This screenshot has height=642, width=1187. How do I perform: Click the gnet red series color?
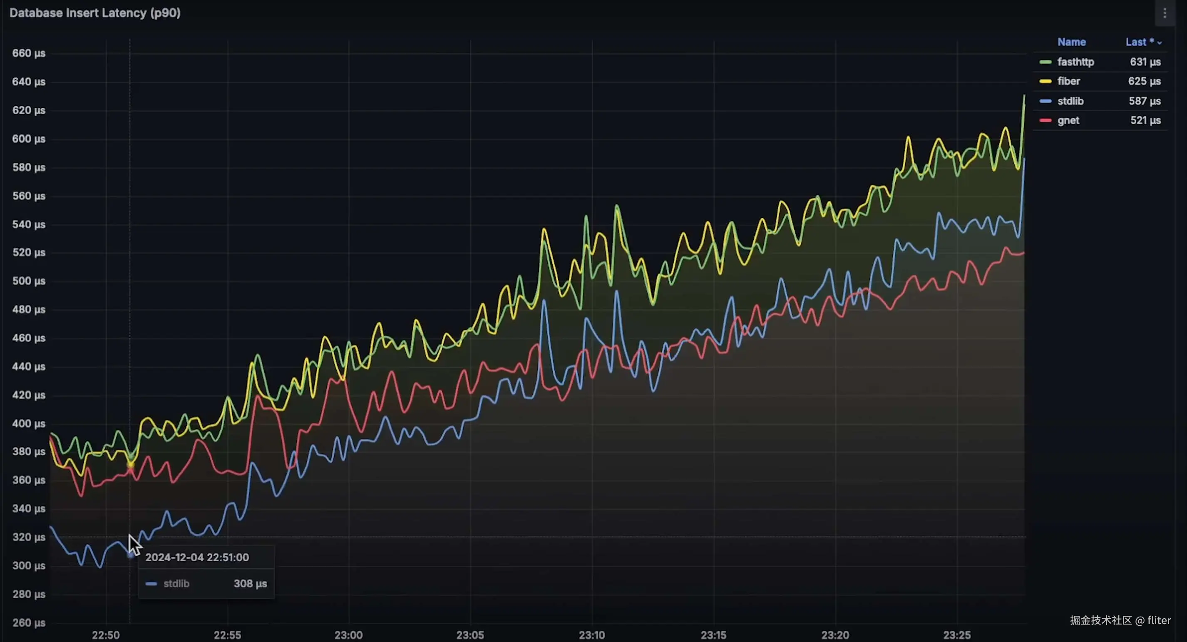pos(1045,121)
